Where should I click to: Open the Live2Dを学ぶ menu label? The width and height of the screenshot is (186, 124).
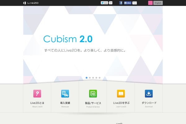pyautogui.click(x=121, y=103)
